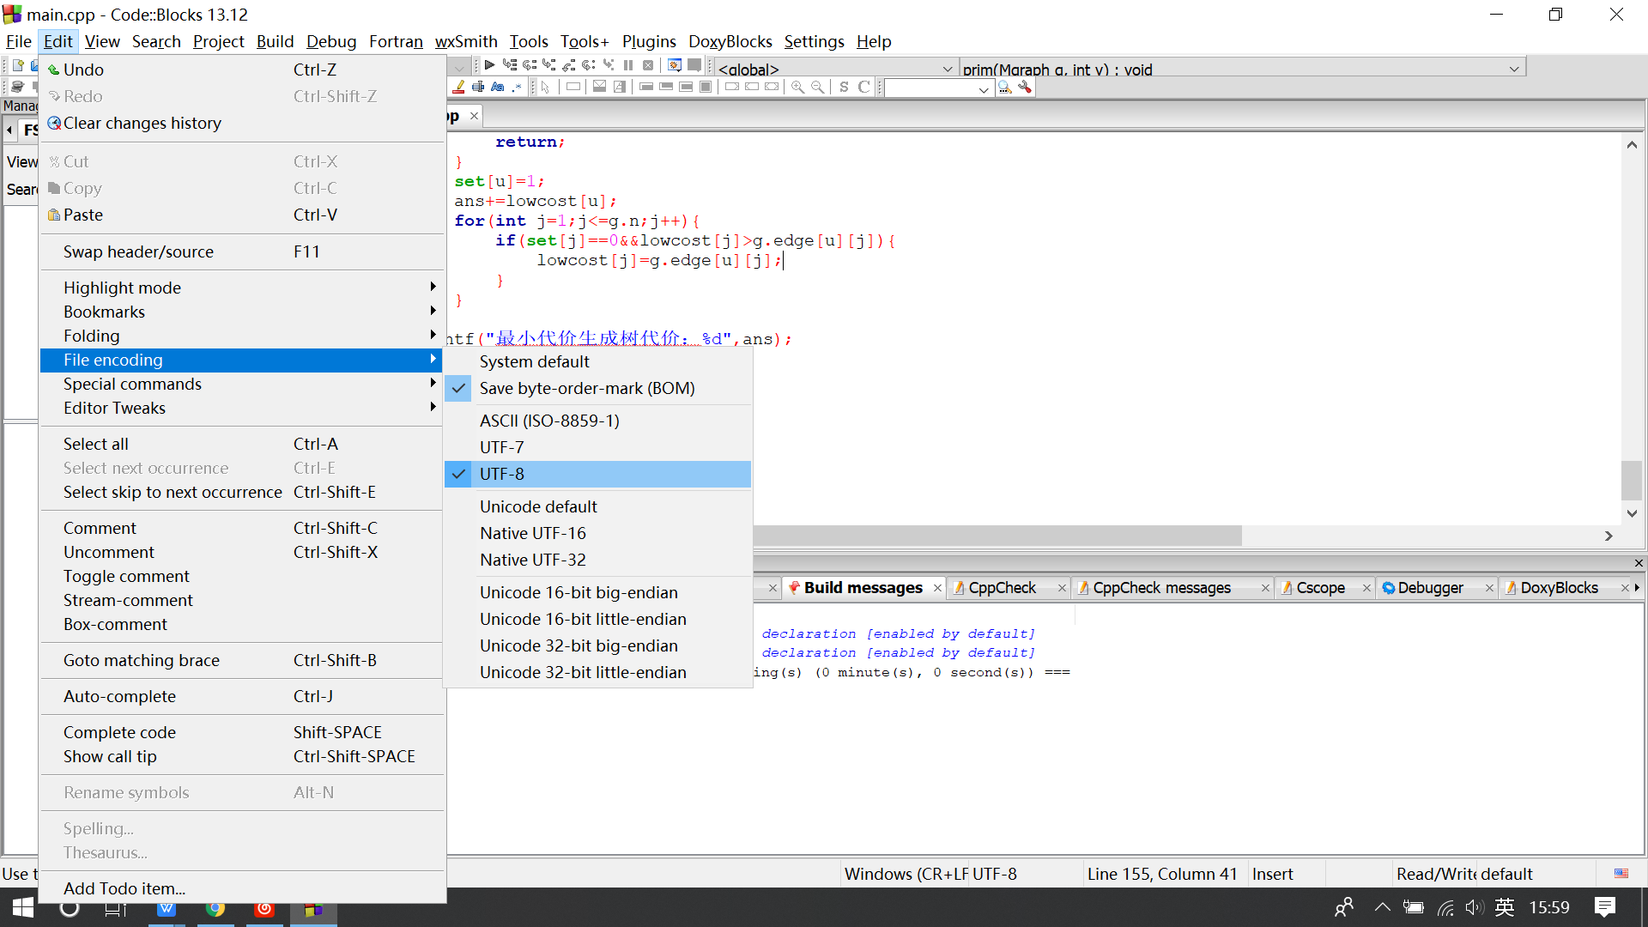Pick the wxSmith select pointer tool
This screenshot has height=927, width=1648.
point(545,87)
